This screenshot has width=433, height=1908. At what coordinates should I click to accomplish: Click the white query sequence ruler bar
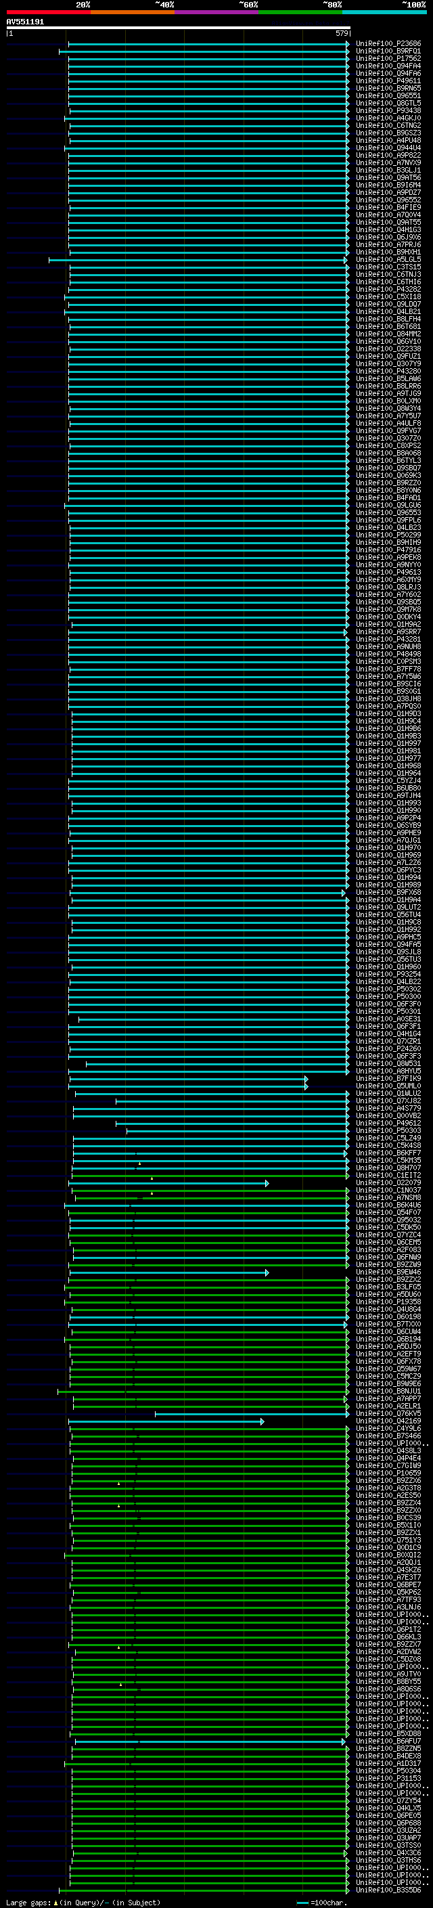[x=179, y=28]
